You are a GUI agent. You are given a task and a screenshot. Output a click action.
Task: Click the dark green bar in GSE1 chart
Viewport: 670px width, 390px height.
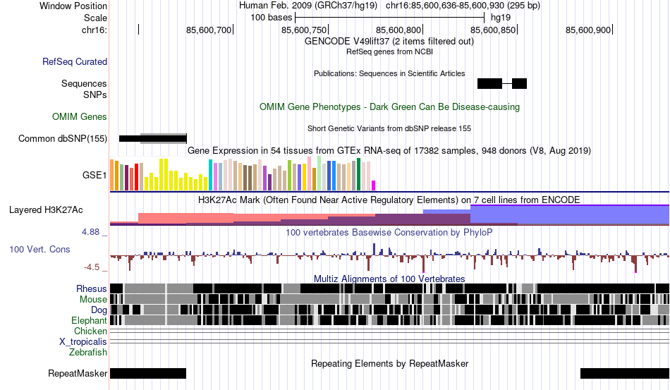click(x=358, y=174)
